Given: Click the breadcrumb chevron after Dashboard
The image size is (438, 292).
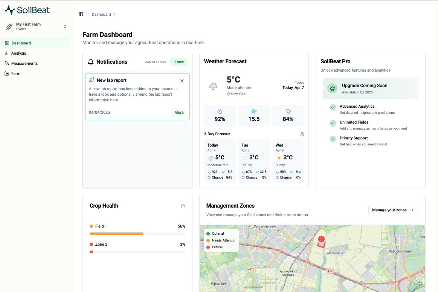Looking at the screenshot, I should [x=114, y=15].
